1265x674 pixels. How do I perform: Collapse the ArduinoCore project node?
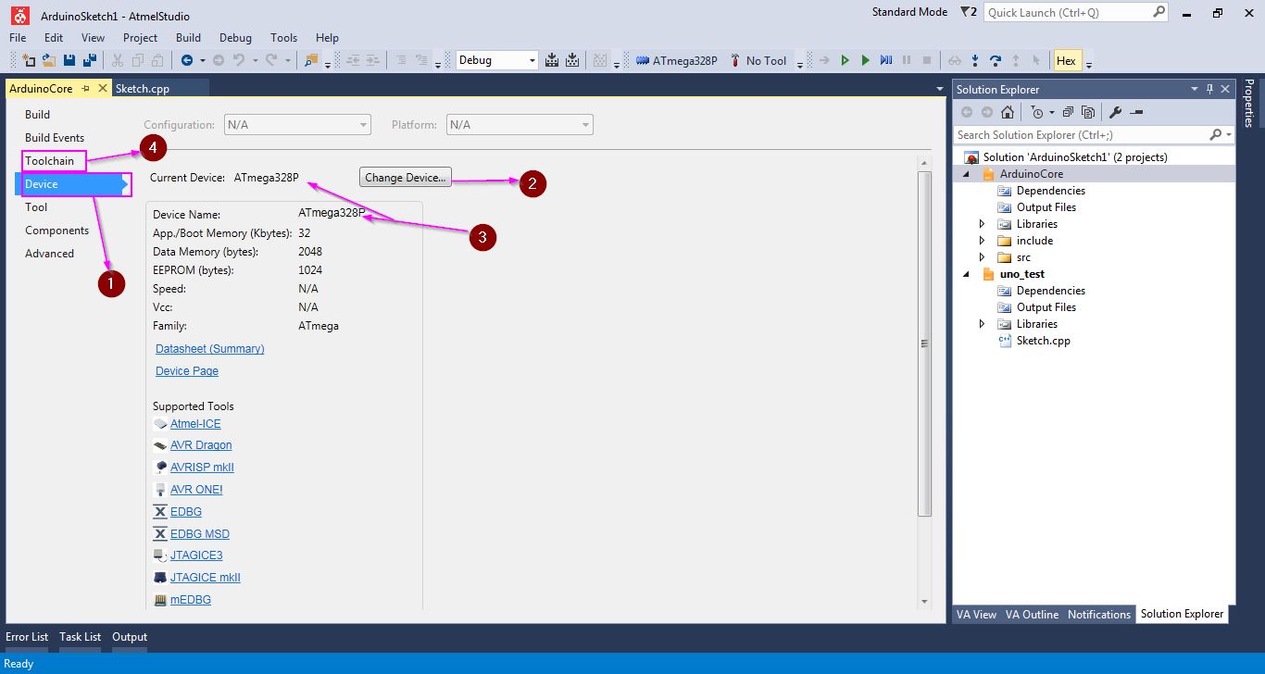click(x=967, y=174)
